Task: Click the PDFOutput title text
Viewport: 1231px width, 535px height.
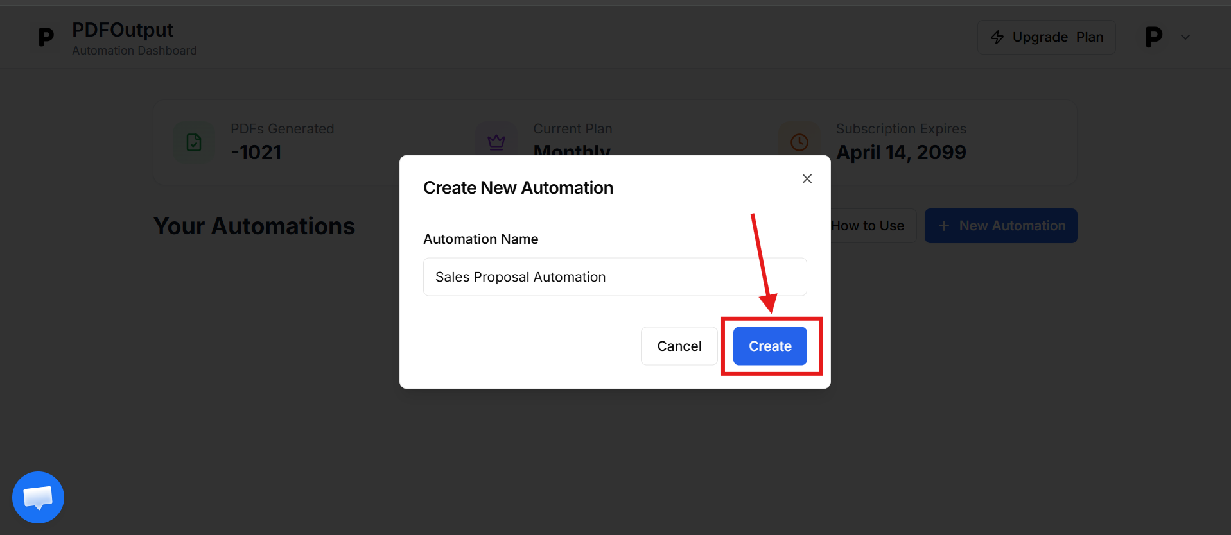Action: point(123,30)
